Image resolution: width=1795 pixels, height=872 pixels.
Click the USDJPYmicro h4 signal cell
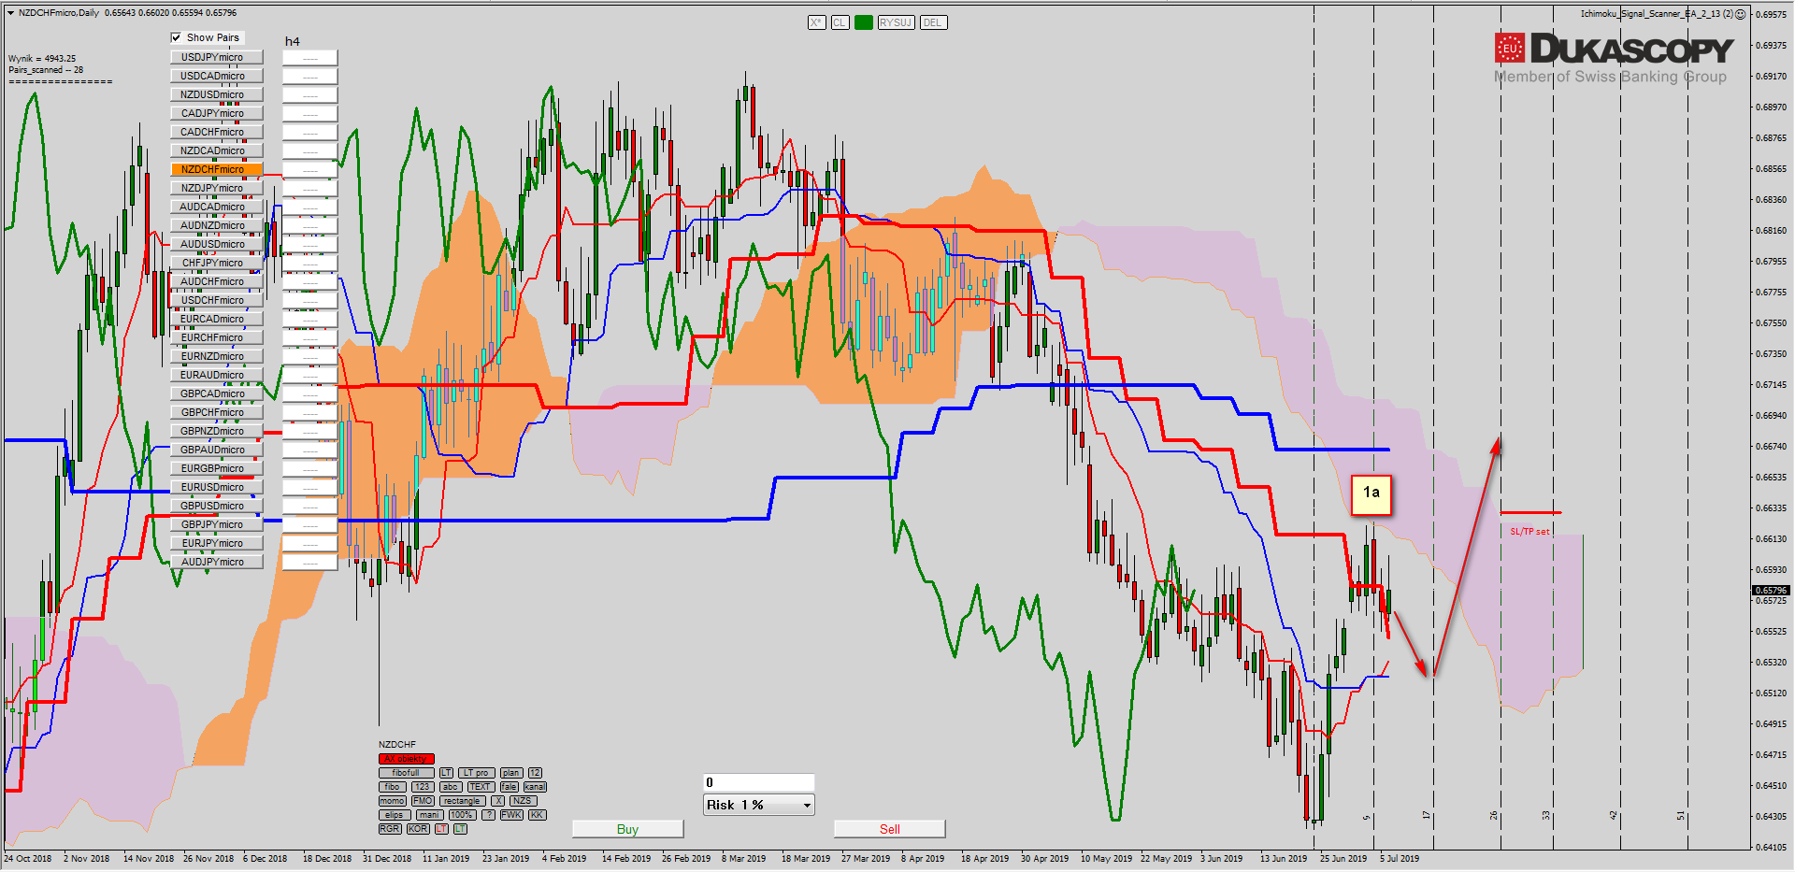(309, 58)
